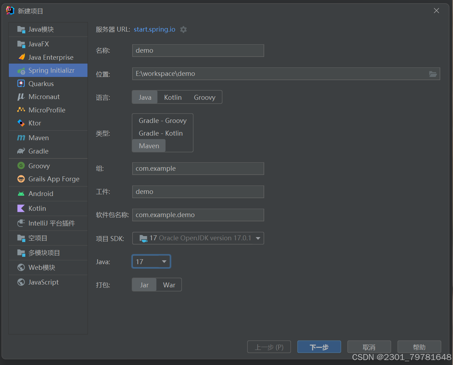This screenshot has width=453, height=365.
Task: Click the Java模块 folder icon
Action: click(x=21, y=30)
